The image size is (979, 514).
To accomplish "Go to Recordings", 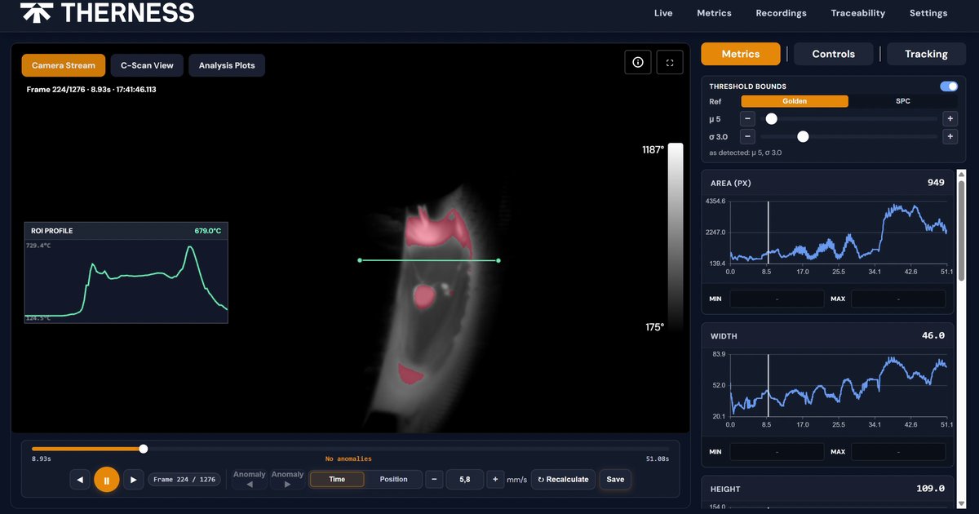I will [781, 13].
